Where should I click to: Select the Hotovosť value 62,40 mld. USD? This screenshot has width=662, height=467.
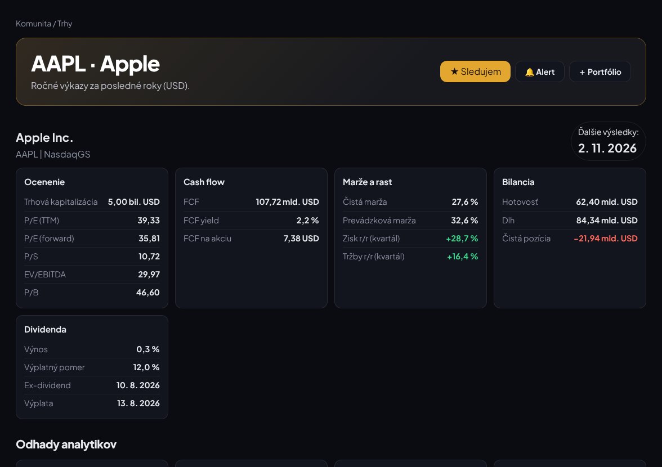[607, 202]
